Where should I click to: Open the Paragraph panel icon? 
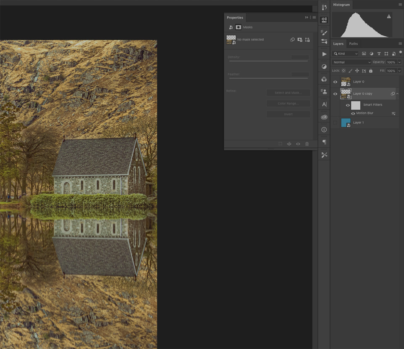324,142
